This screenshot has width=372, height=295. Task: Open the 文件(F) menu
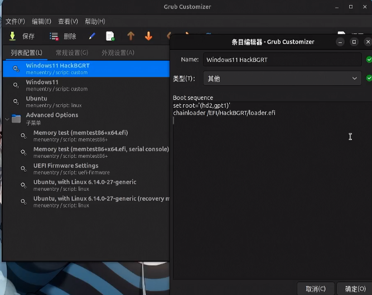coord(15,21)
